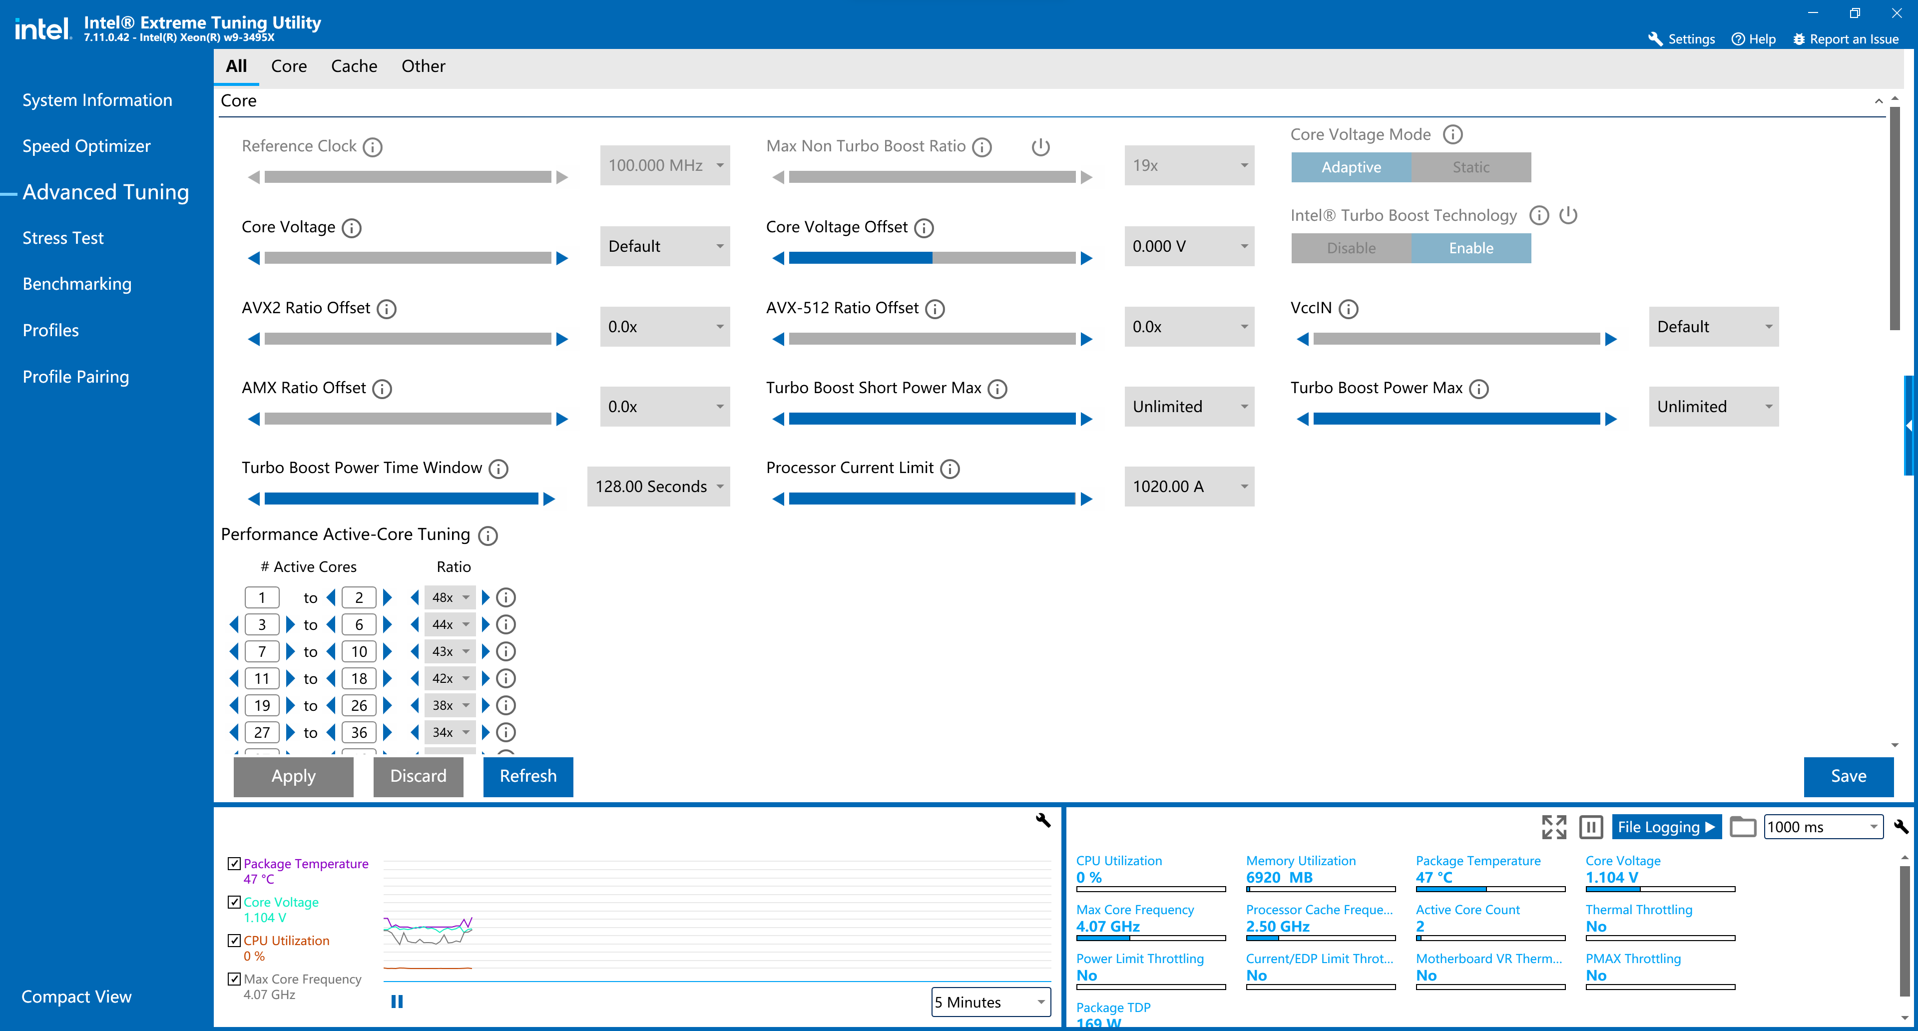This screenshot has height=1031, width=1918.
Task: Expand the Turbo Boost Power Time Window dropdown
Action: click(658, 487)
